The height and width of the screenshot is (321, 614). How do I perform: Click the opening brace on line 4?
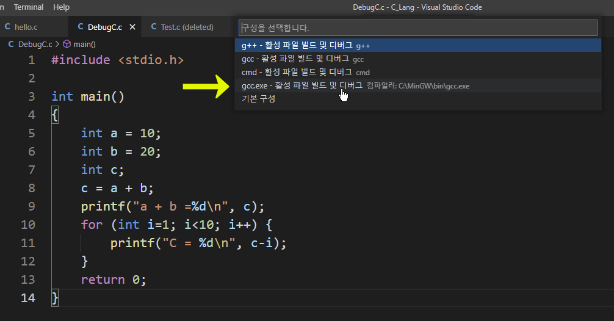tap(55, 115)
